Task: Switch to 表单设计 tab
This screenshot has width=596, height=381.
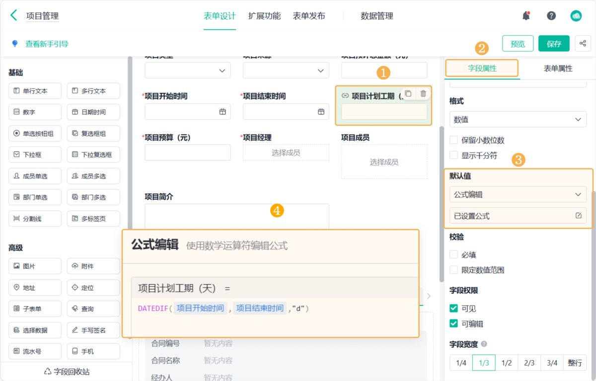Action: [x=220, y=16]
